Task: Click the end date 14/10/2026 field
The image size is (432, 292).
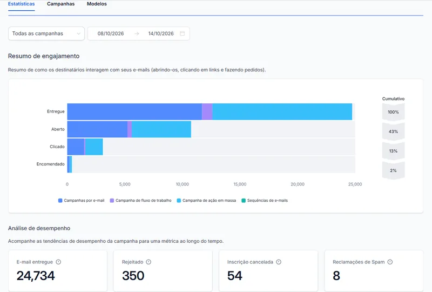Action: tap(161, 34)
